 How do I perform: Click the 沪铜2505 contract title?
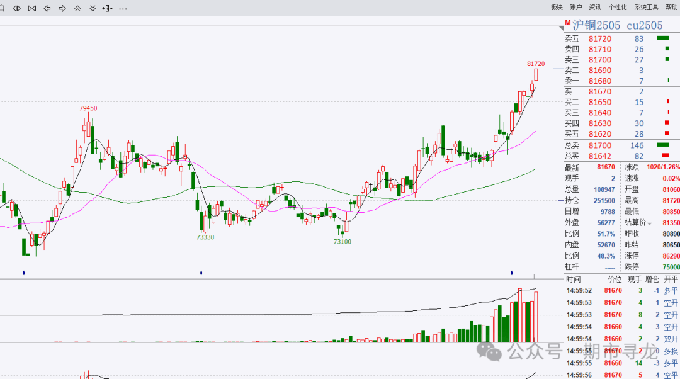click(x=596, y=25)
